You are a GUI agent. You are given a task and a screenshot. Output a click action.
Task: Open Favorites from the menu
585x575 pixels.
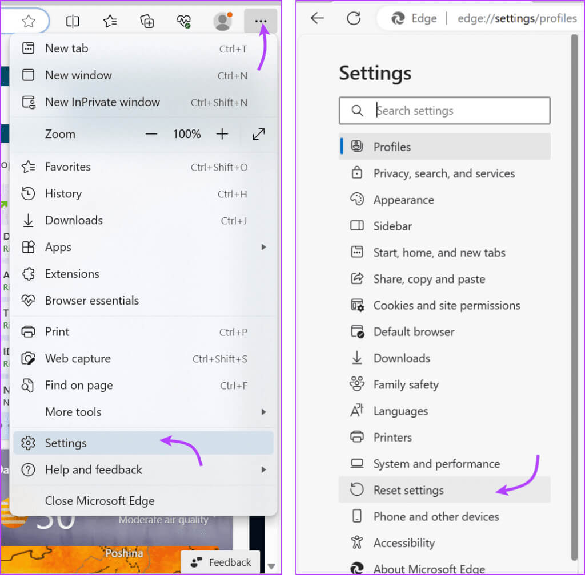click(143, 167)
